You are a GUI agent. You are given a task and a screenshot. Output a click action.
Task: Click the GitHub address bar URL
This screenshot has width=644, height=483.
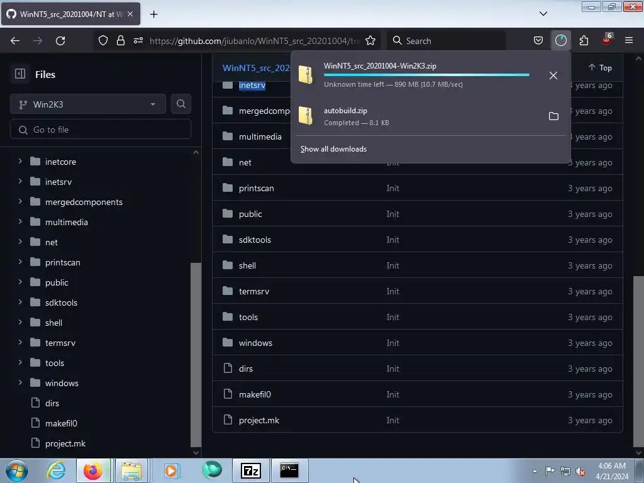pyautogui.click(x=255, y=41)
